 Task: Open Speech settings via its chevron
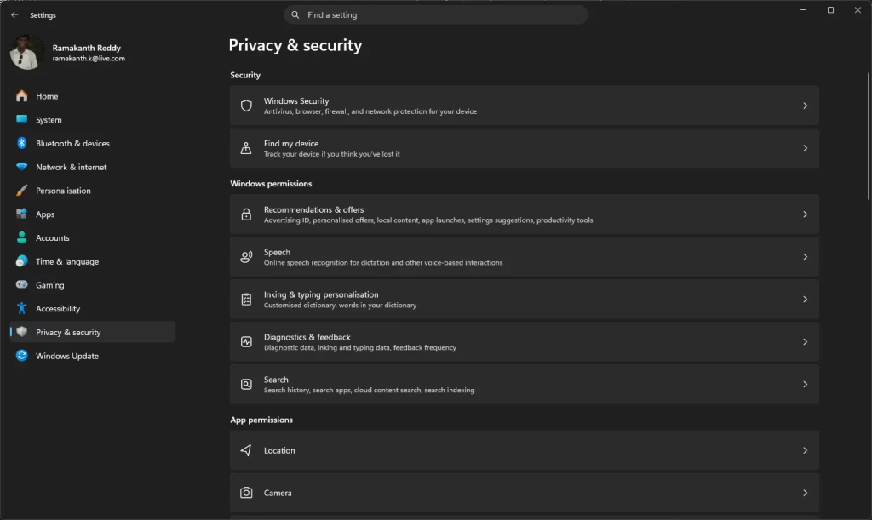point(805,257)
